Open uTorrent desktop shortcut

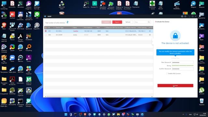201,91
